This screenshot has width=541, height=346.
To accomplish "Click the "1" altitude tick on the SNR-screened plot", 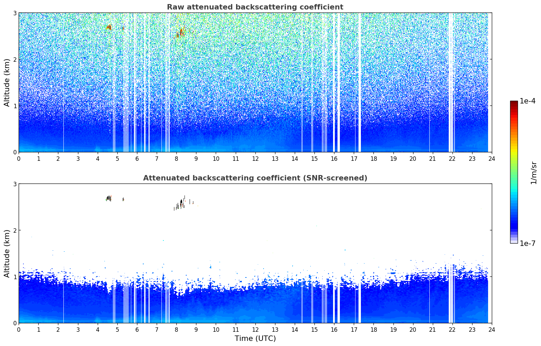I will coord(15,277).
